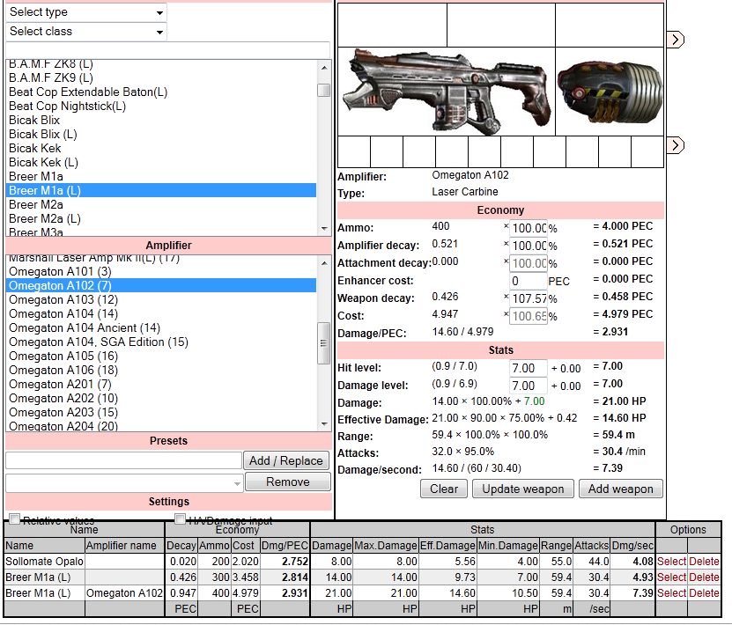732x625 pixels.
Task: Click the upper right arrow icon
Action: pyautogui.click(x=677, y=40)
